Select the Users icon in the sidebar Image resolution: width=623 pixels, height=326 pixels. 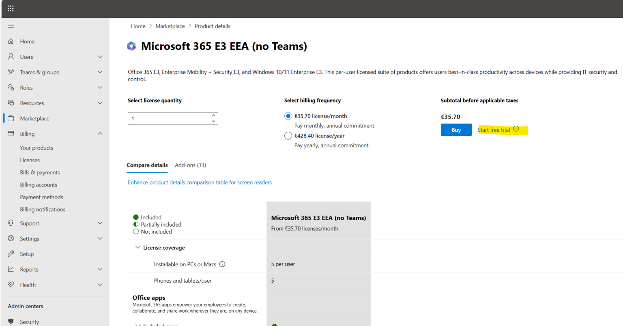[11, 56]
